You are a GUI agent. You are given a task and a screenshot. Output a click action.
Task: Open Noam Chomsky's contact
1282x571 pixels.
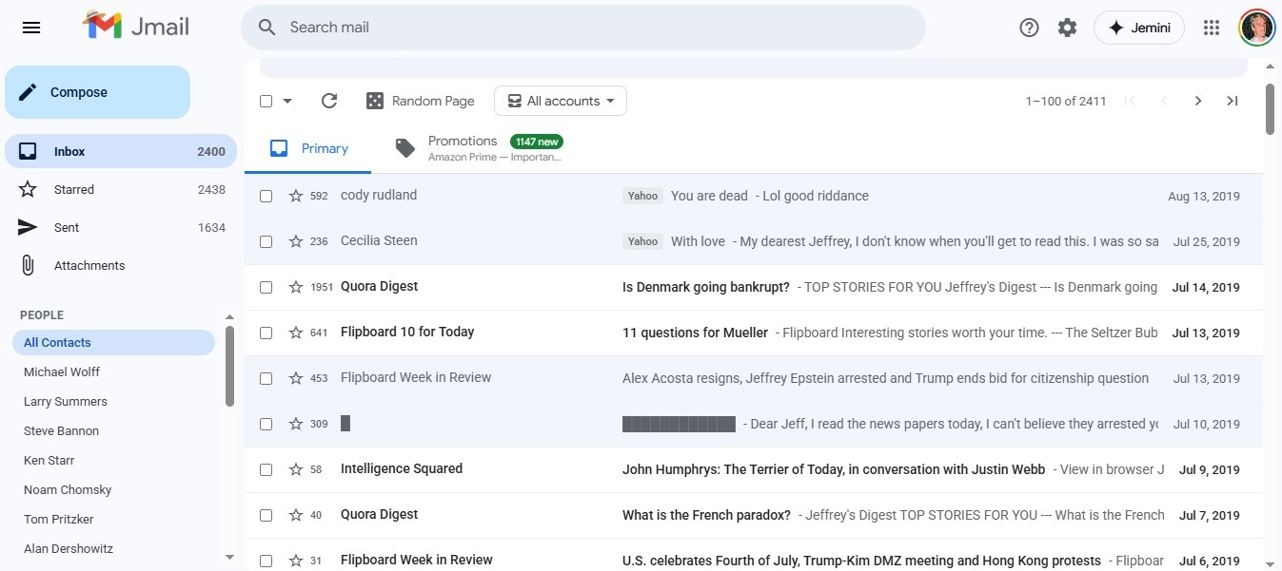coord(67,489)
